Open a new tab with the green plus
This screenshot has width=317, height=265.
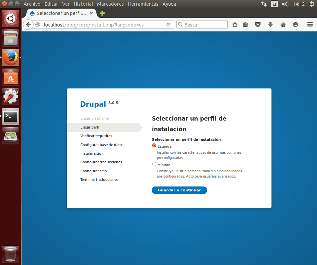pyautogui.click(x=102, y=13)
